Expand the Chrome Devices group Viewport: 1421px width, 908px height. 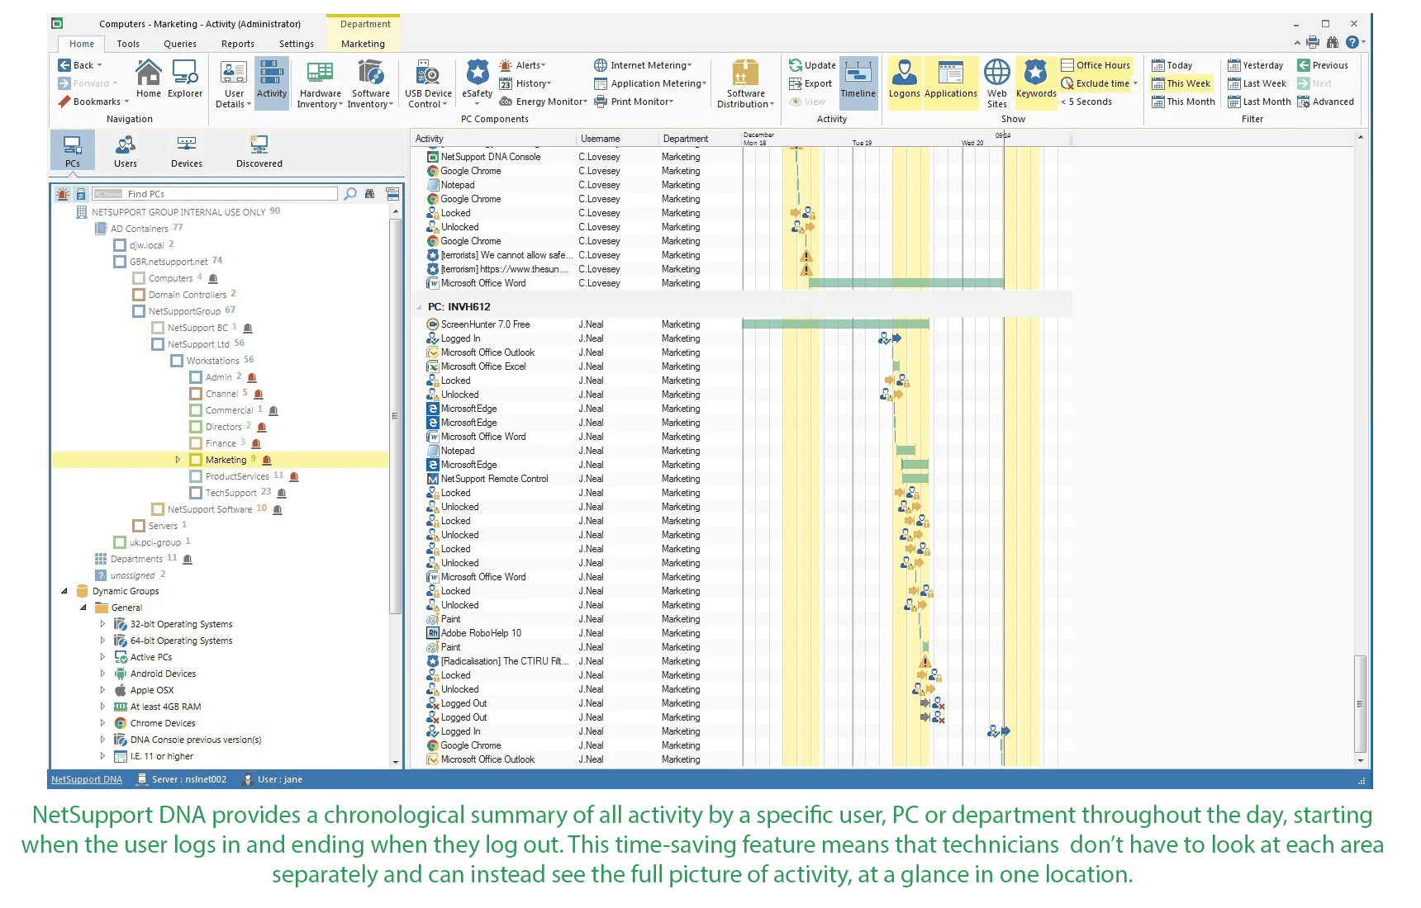click(x=102, y=723)
